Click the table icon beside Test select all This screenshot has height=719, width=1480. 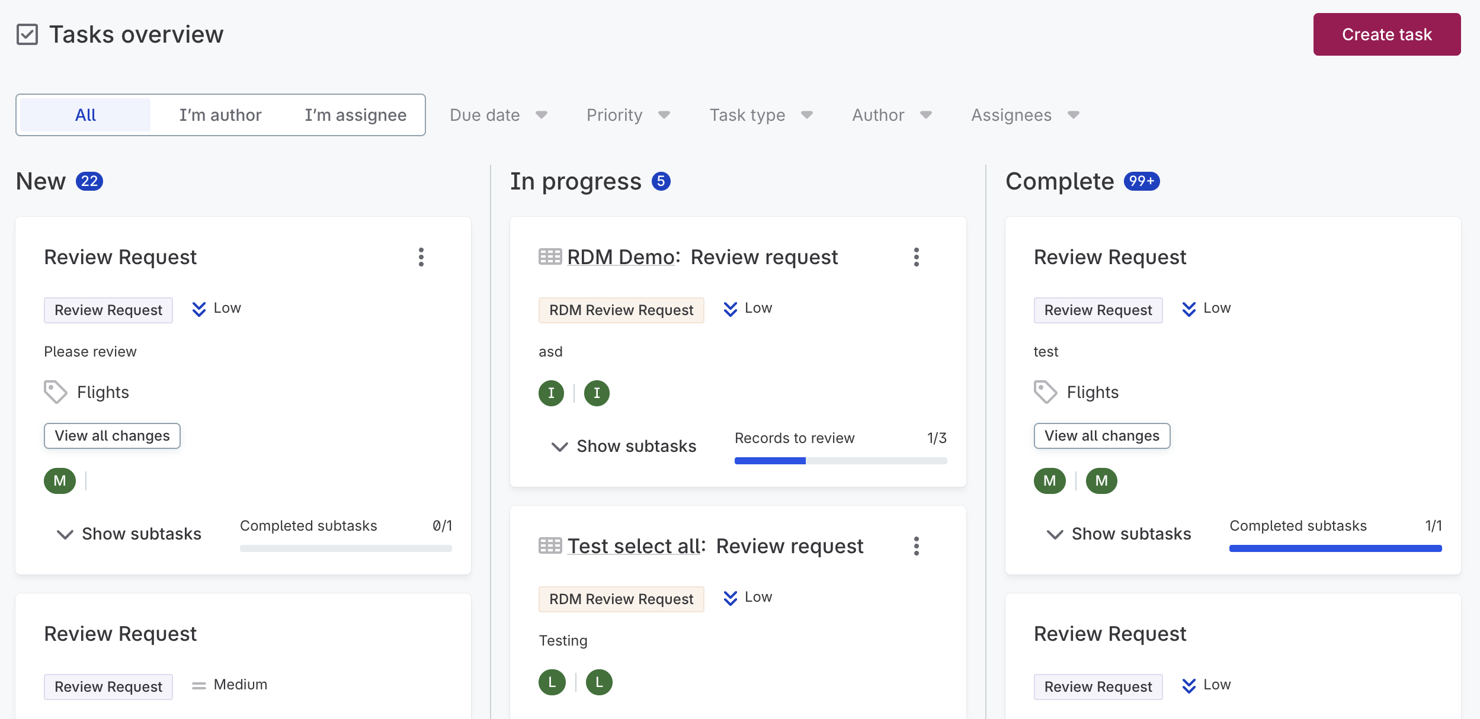(x=550, y=546)
